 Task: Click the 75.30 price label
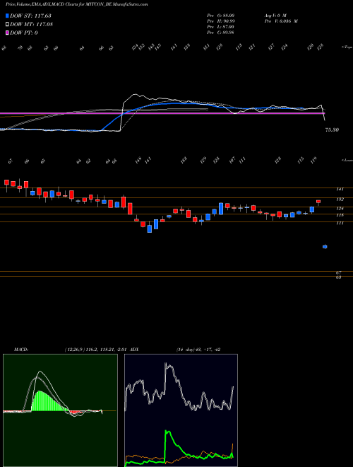(333, 130)
